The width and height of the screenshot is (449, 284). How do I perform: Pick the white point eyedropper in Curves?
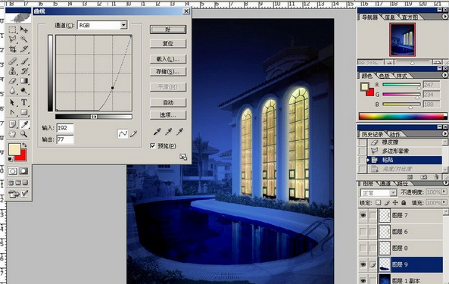click(179, 132)
